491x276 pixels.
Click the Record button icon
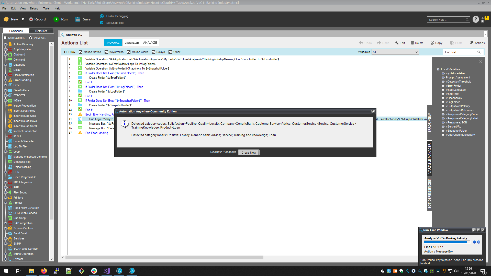point(31,19)
